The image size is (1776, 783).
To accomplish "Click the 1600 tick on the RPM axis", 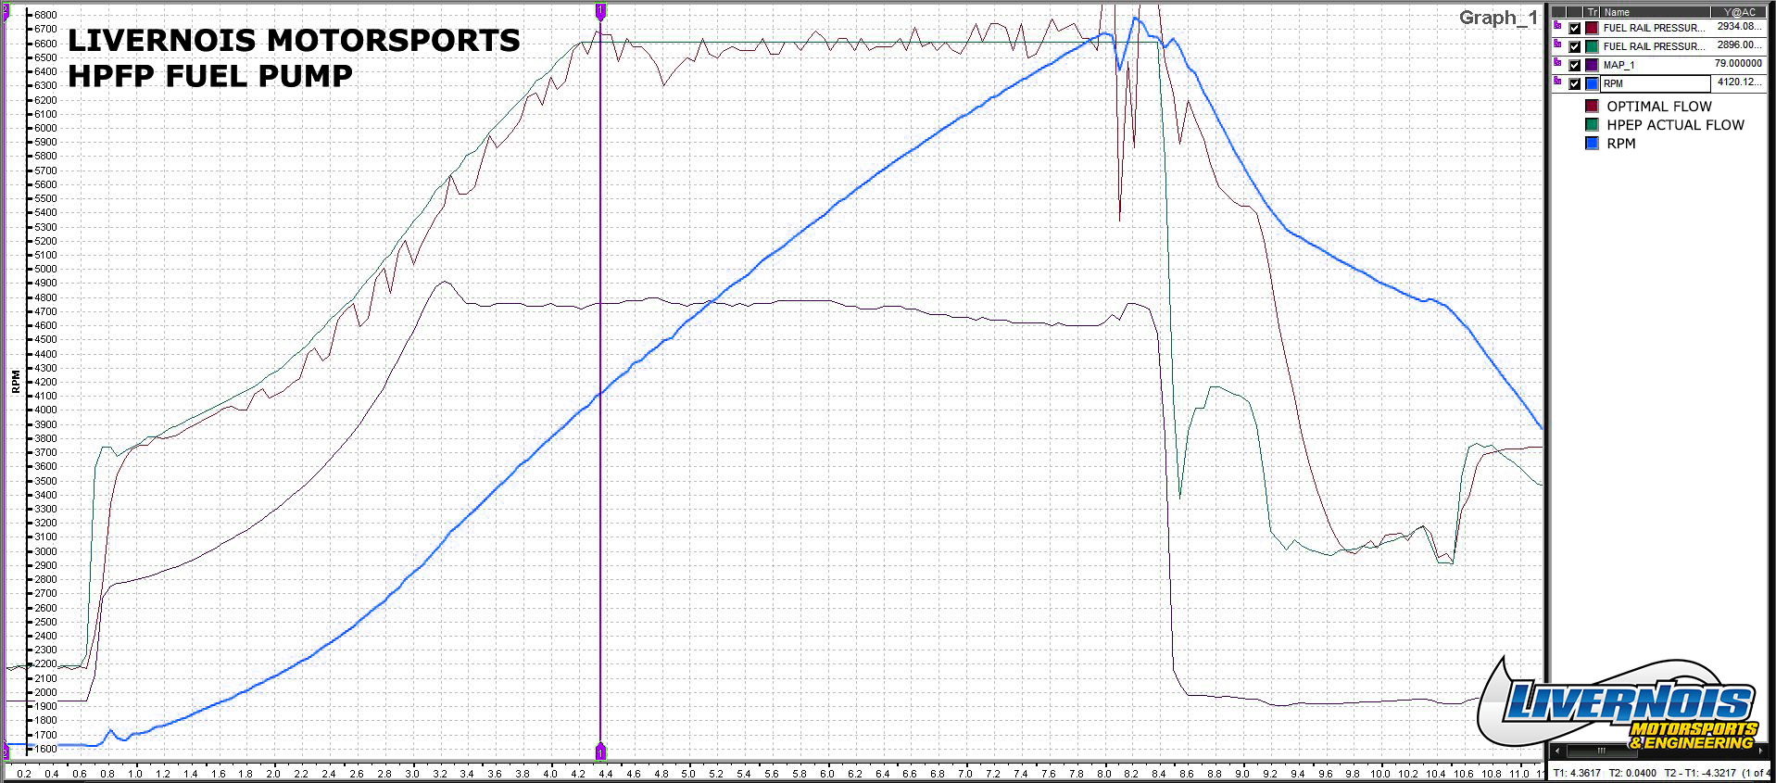I will coord(44,749).
